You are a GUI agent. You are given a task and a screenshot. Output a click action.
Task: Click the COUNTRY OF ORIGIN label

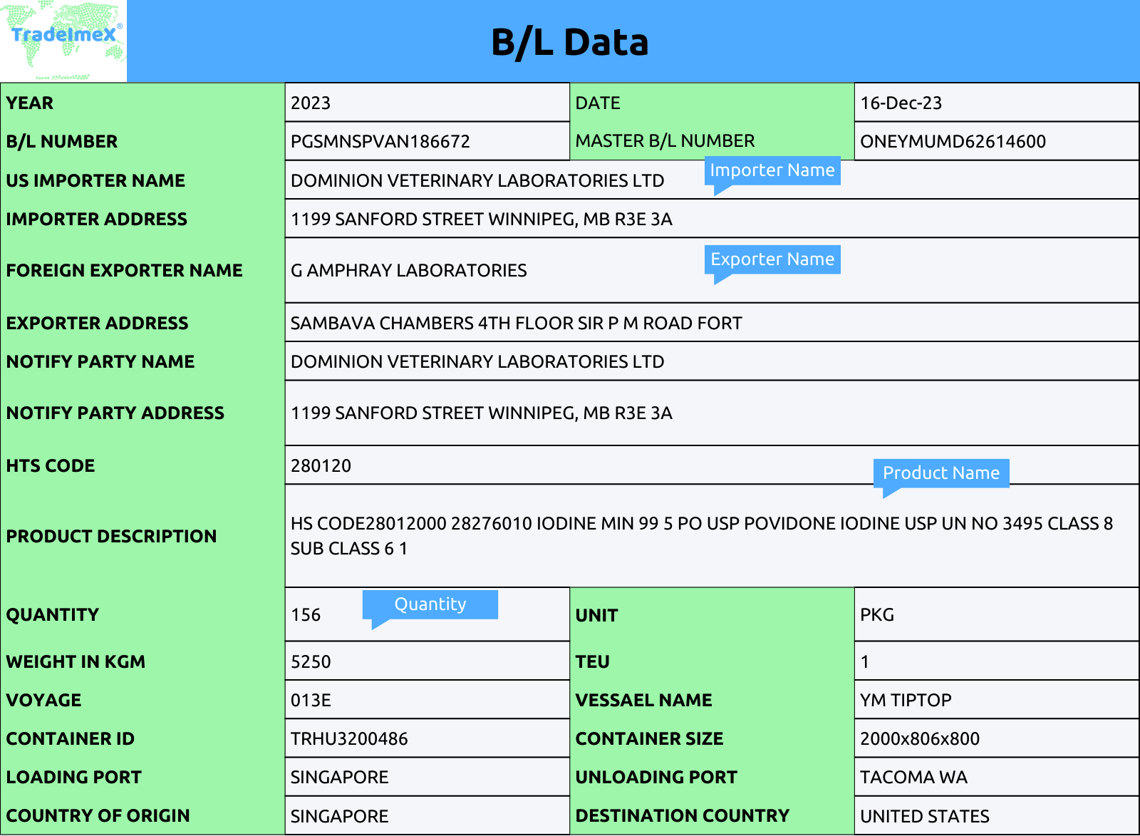[98, 816]
